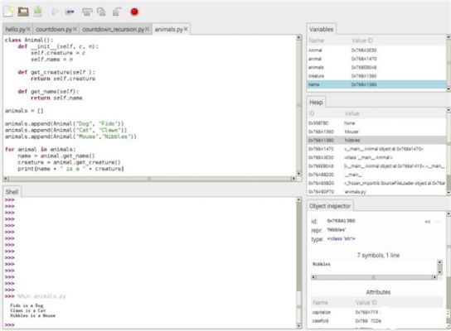Image resolution: width=451 pixels, height=331 pixels.
Task: Switch to the hello.py editor tab
Action: [x=16, y=29]
